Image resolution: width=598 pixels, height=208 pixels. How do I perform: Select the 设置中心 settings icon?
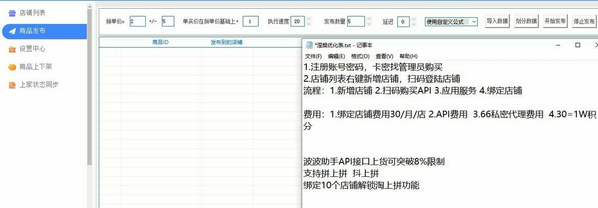coord(12,49)
